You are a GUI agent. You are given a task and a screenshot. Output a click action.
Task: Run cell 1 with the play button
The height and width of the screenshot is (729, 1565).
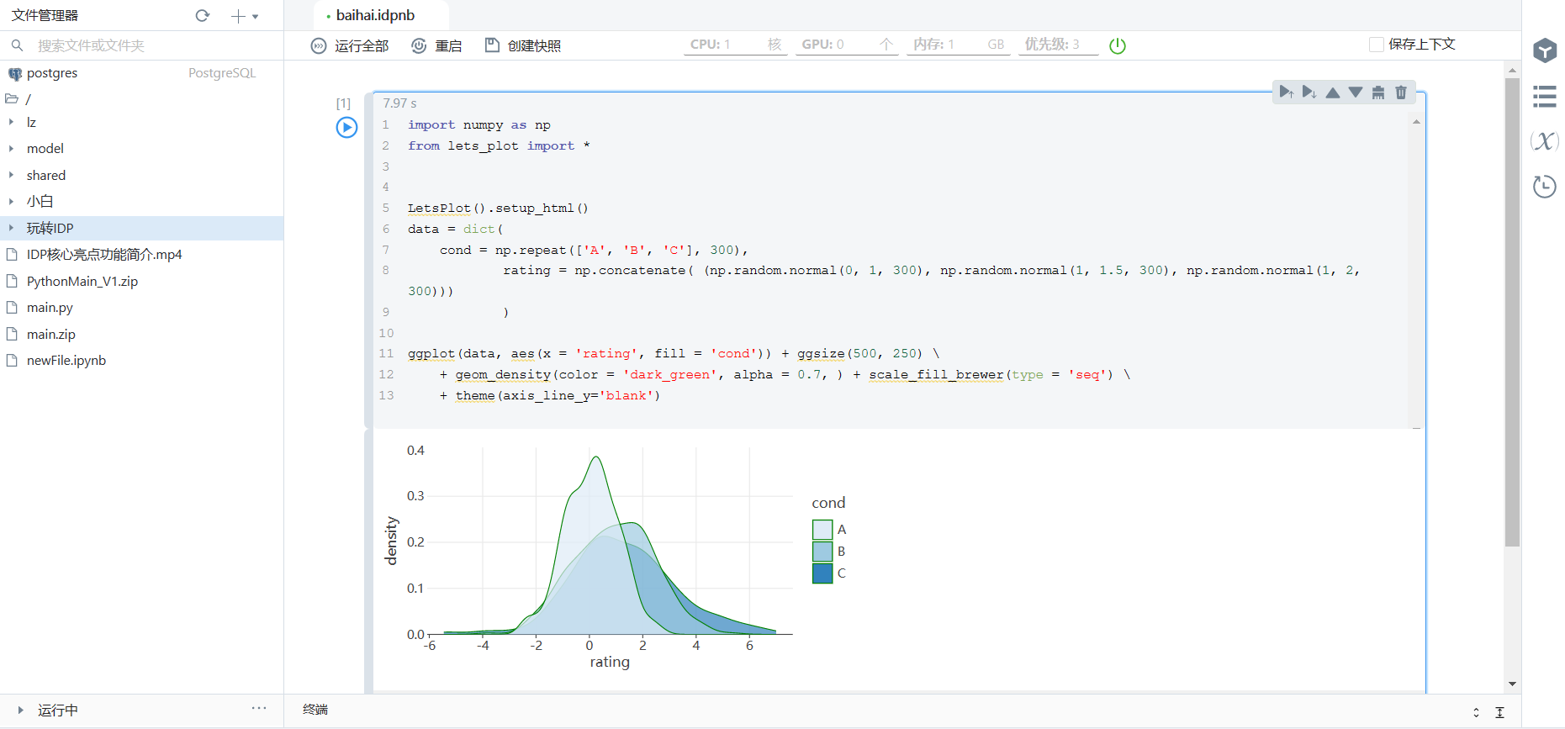click(346, 127)
